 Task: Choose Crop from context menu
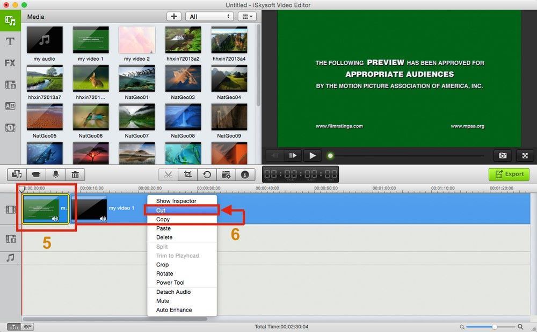182,264
